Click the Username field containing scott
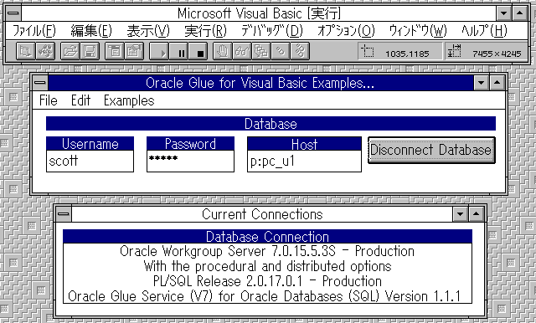536x323 pixels. [90, 161]
